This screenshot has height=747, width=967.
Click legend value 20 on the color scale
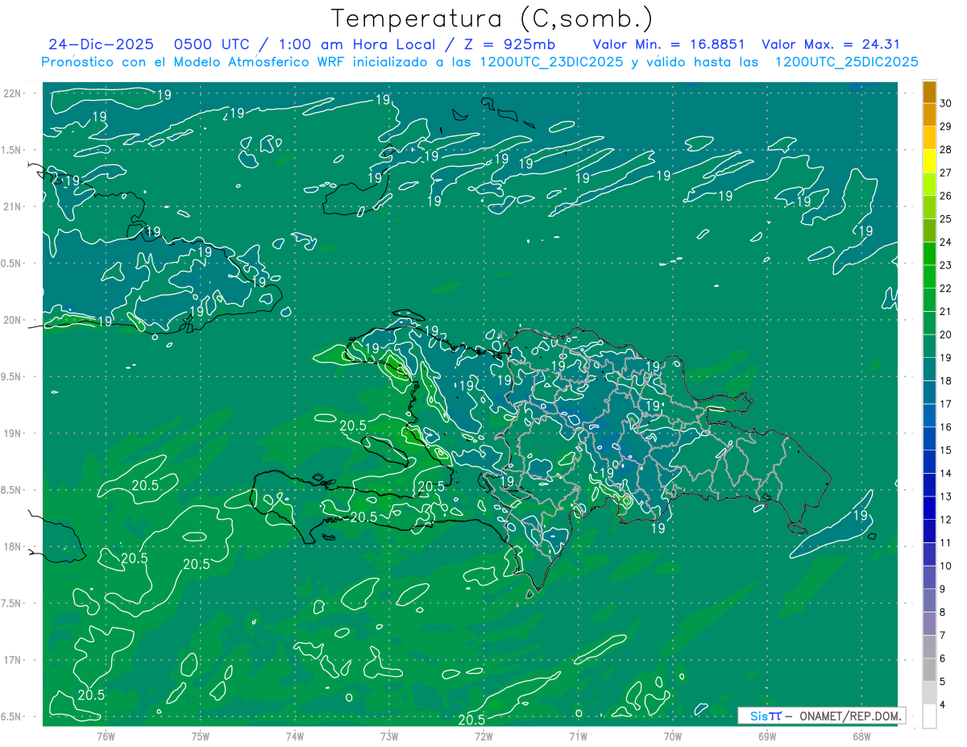[946, 334]
